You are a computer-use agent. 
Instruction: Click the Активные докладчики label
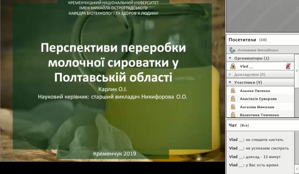coord(257,50)
